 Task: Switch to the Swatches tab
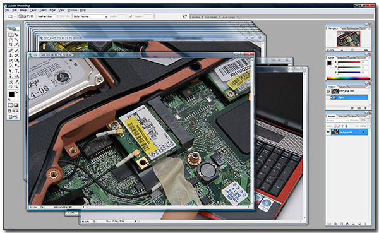point(342,57)
